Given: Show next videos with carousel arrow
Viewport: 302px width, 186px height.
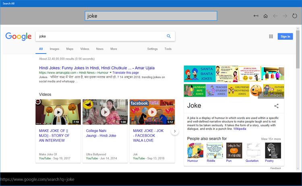Looking at the screenshot, I should (x=175, y=131).
